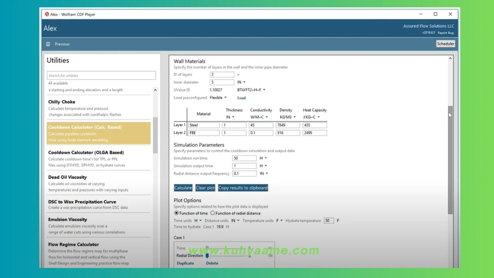
Task: Click Layer 2 heat capacity field showing 2499
Action: point(315,133)
